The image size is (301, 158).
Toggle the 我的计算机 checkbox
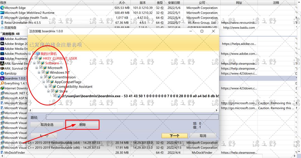tap(34, 53)
